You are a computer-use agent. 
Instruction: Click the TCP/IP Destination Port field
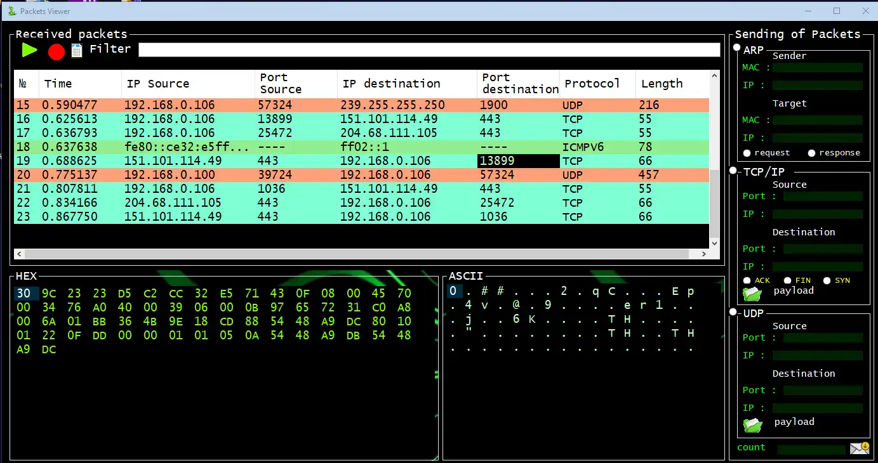click(x=823, y=249)
